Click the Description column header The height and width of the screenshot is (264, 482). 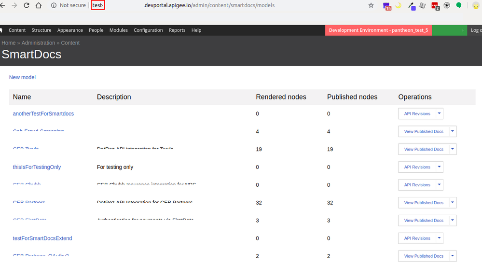114,97
